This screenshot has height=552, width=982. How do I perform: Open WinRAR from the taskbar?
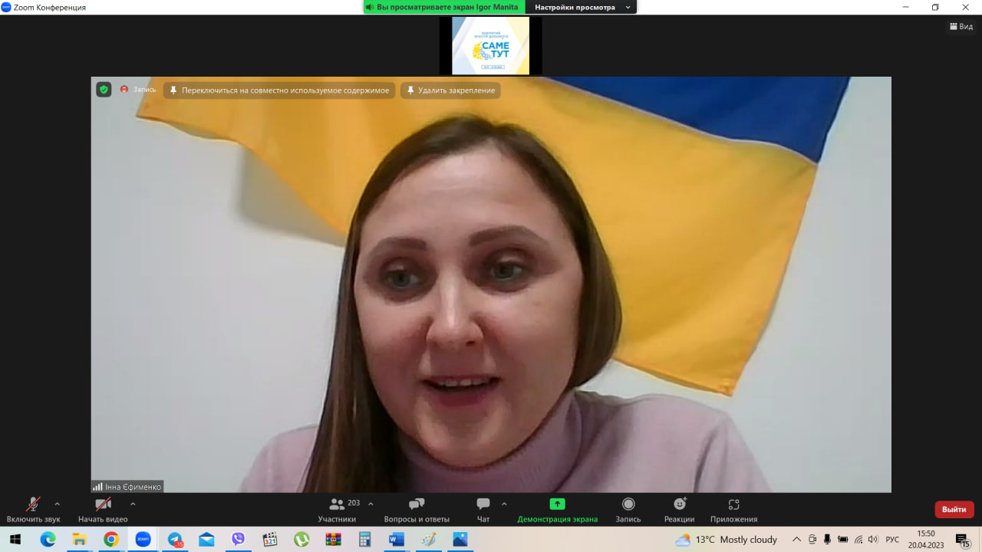333,539
